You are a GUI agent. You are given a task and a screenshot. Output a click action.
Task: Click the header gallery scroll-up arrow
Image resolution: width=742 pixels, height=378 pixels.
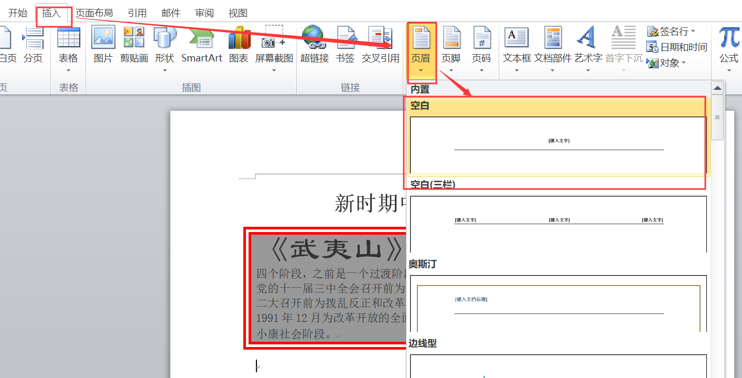(x=717, y=87)
